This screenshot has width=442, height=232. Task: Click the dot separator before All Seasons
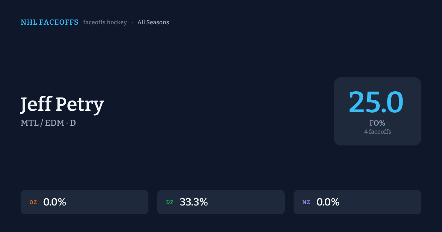click(x=132, y=22)
